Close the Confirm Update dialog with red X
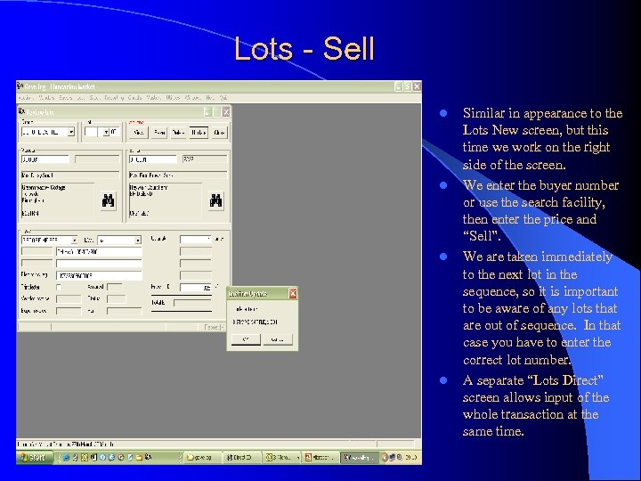This screenshot has height=481, width=641. [x=293, y=293]
